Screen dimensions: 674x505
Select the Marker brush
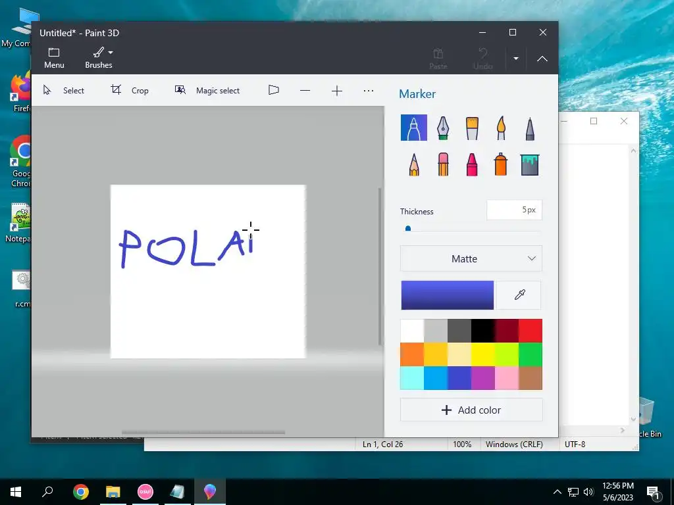[x=413, y=128]
